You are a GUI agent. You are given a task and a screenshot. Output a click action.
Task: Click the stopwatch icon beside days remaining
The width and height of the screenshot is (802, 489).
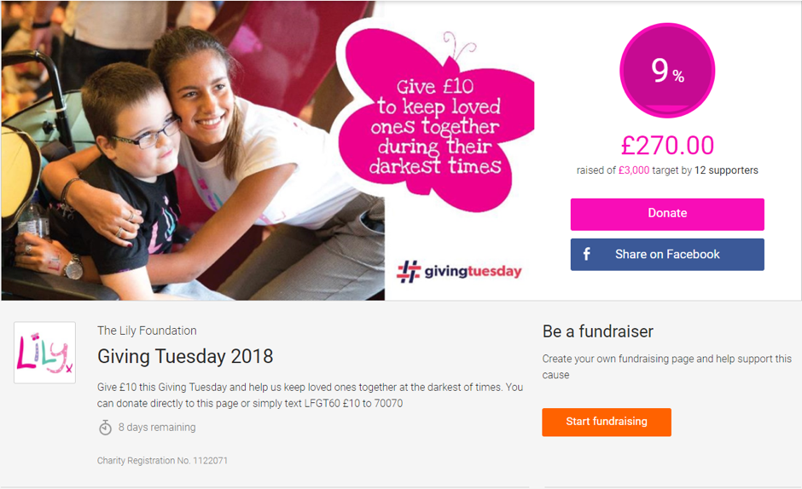[x=105, y=427]
